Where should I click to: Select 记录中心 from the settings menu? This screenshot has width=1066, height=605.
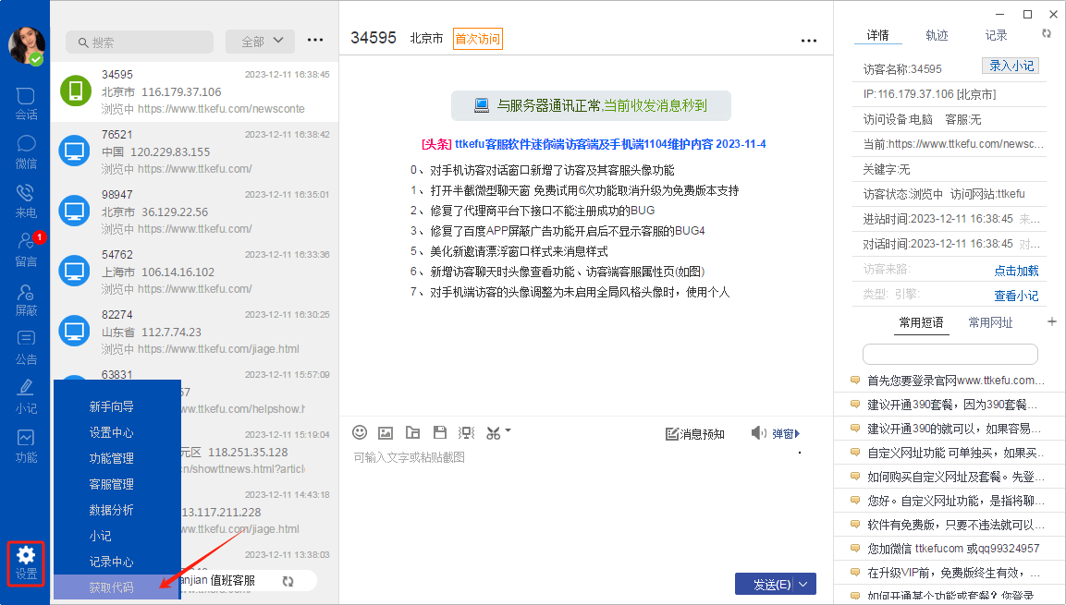pyautogui.click(x=112, y=562)
